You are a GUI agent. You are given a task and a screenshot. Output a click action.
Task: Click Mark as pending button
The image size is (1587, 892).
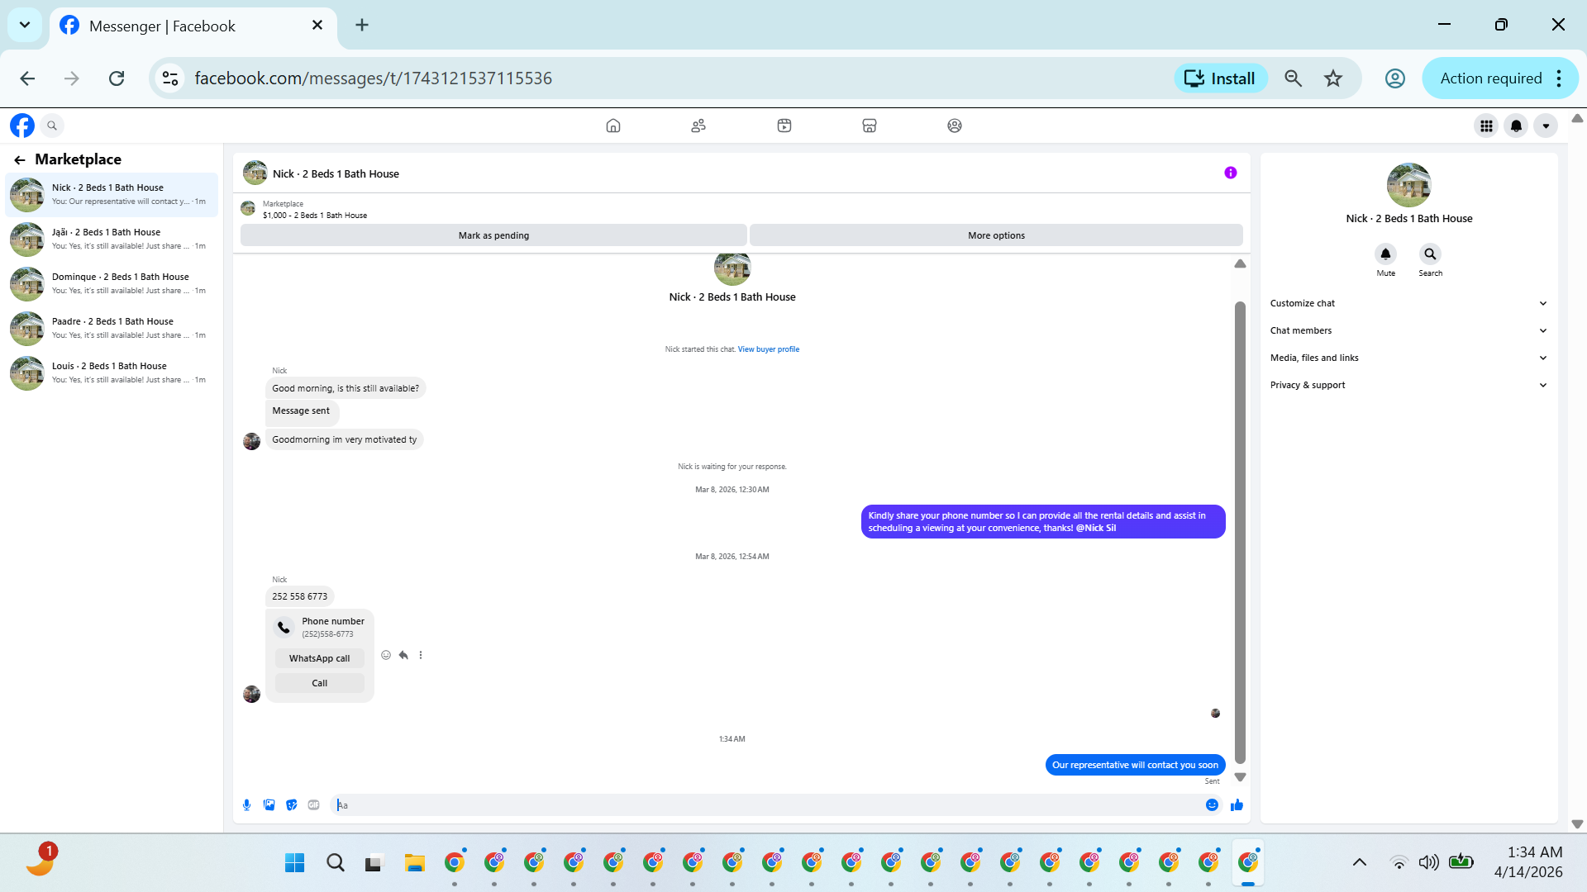(x=493, y=235)
